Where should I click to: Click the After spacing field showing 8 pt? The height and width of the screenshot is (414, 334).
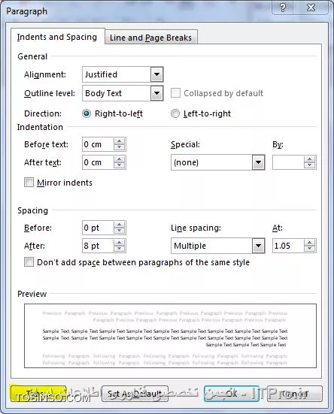[98, 246]
